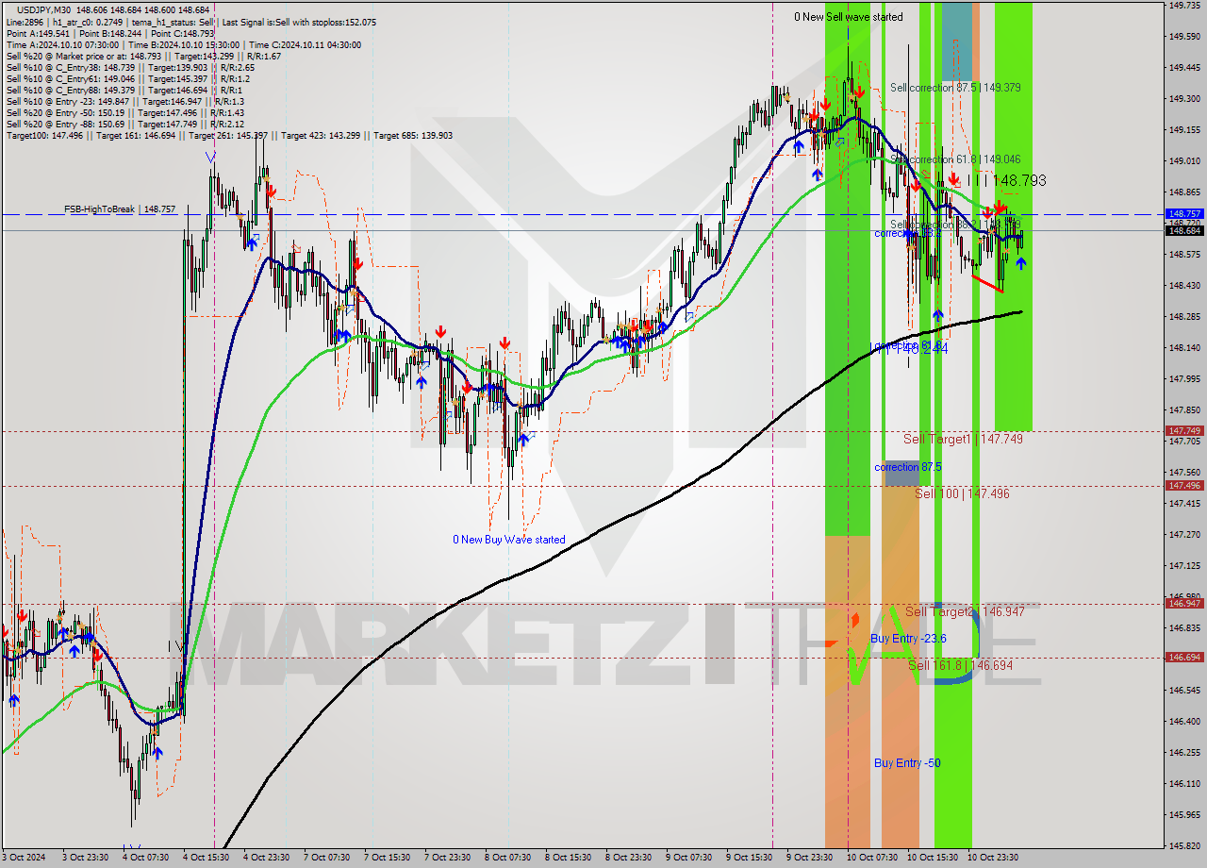Viewport: 1207px width, 868px height.
Task: Select the short red trendline under the latest candles
Action: pos(986,284)
